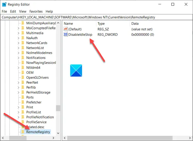The width and height of the screenshot is (193, 141).
Task: Select the Prefetcher key label
Action: pos(34,102)
